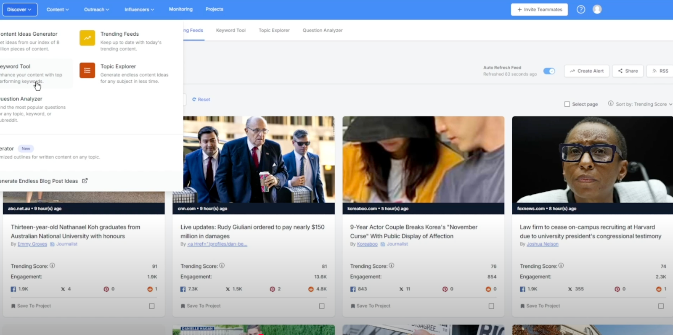Switch to the Keyword Tool tab

(231, 30)
